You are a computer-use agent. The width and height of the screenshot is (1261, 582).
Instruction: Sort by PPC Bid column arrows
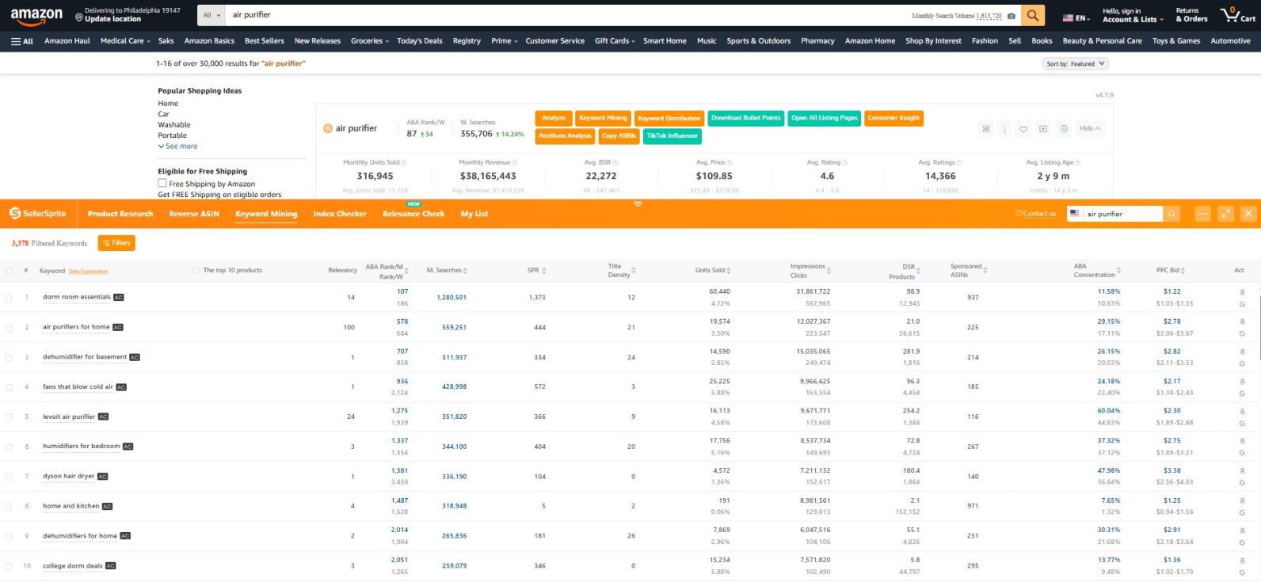(1183, 271)
